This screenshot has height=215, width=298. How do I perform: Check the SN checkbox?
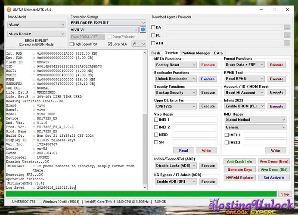(x=156, y=142)
